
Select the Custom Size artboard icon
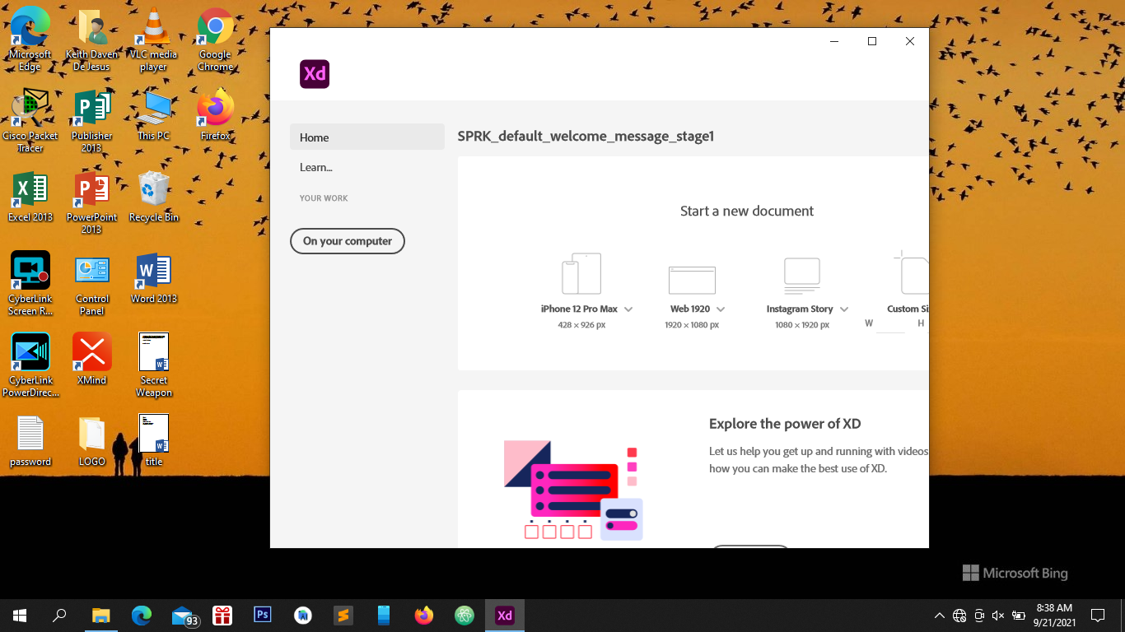click(x=913, y=274)
